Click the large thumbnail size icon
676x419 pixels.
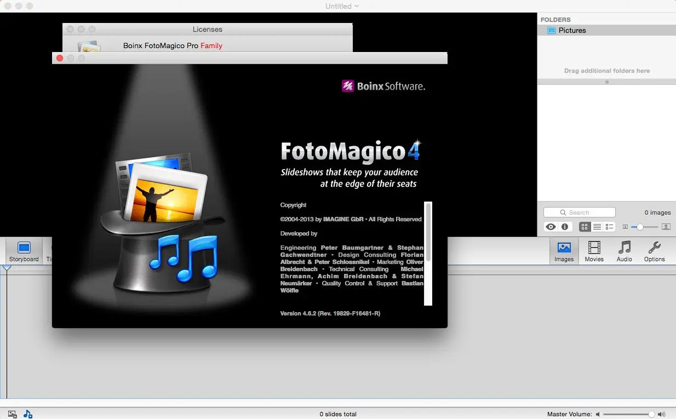[x=666, y=227]
